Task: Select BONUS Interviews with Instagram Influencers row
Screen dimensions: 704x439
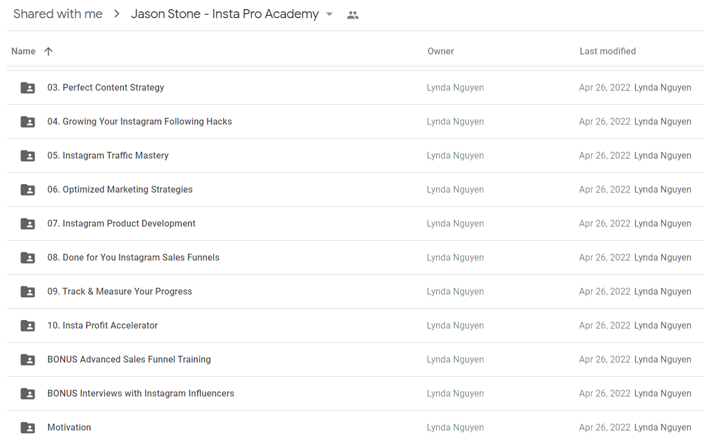Action: [x=355, y=394]
